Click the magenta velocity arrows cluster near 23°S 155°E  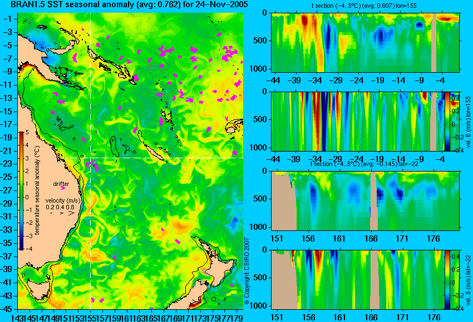[x=92, y=165]
